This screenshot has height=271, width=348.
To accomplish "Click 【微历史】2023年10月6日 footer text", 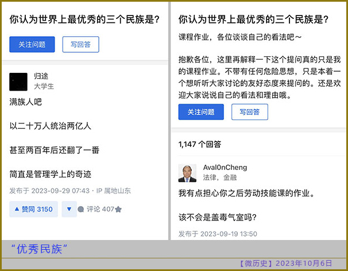I will [286, 264].
